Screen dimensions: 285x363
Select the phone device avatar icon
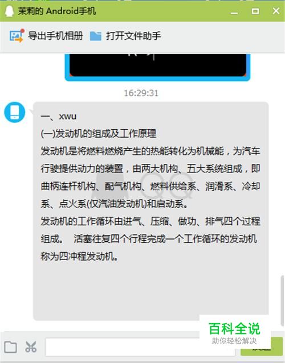pyautogui.click(x=15, y=112)
